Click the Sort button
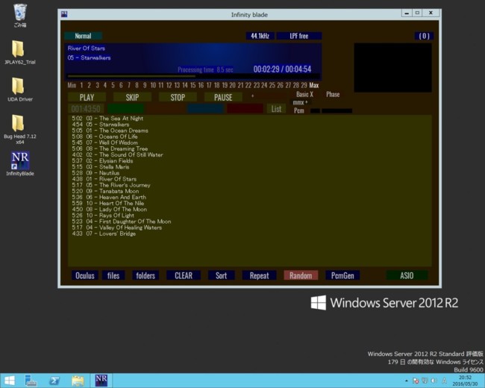Screen dimensions: 485x388 click(x=221, y=275)
